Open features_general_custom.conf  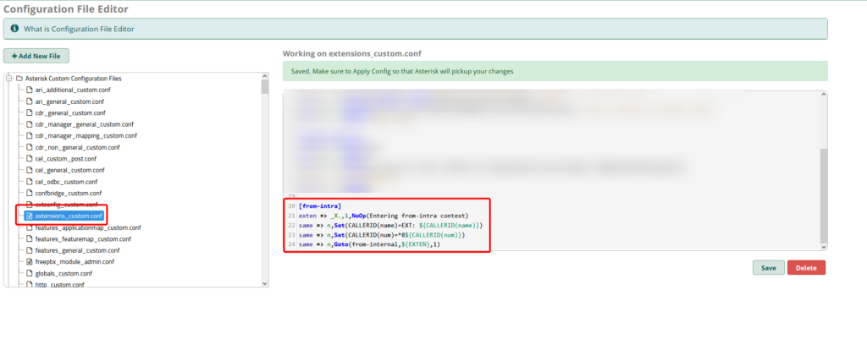pos(77,250)
